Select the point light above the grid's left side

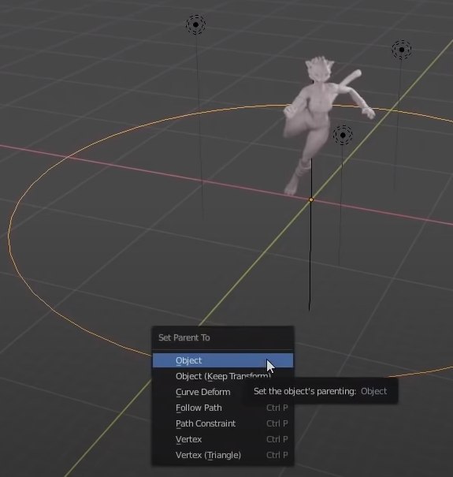(195, 24)
